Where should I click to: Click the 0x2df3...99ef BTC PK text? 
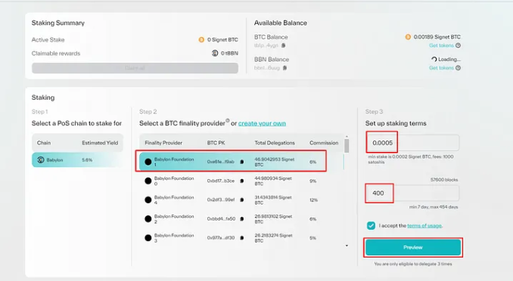click(220, 199)
